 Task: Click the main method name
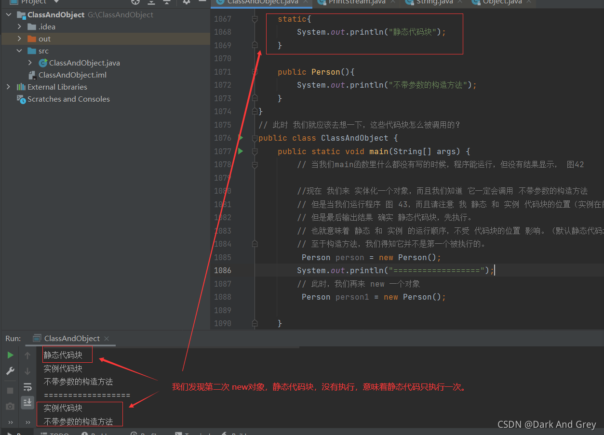click(379, 151)
